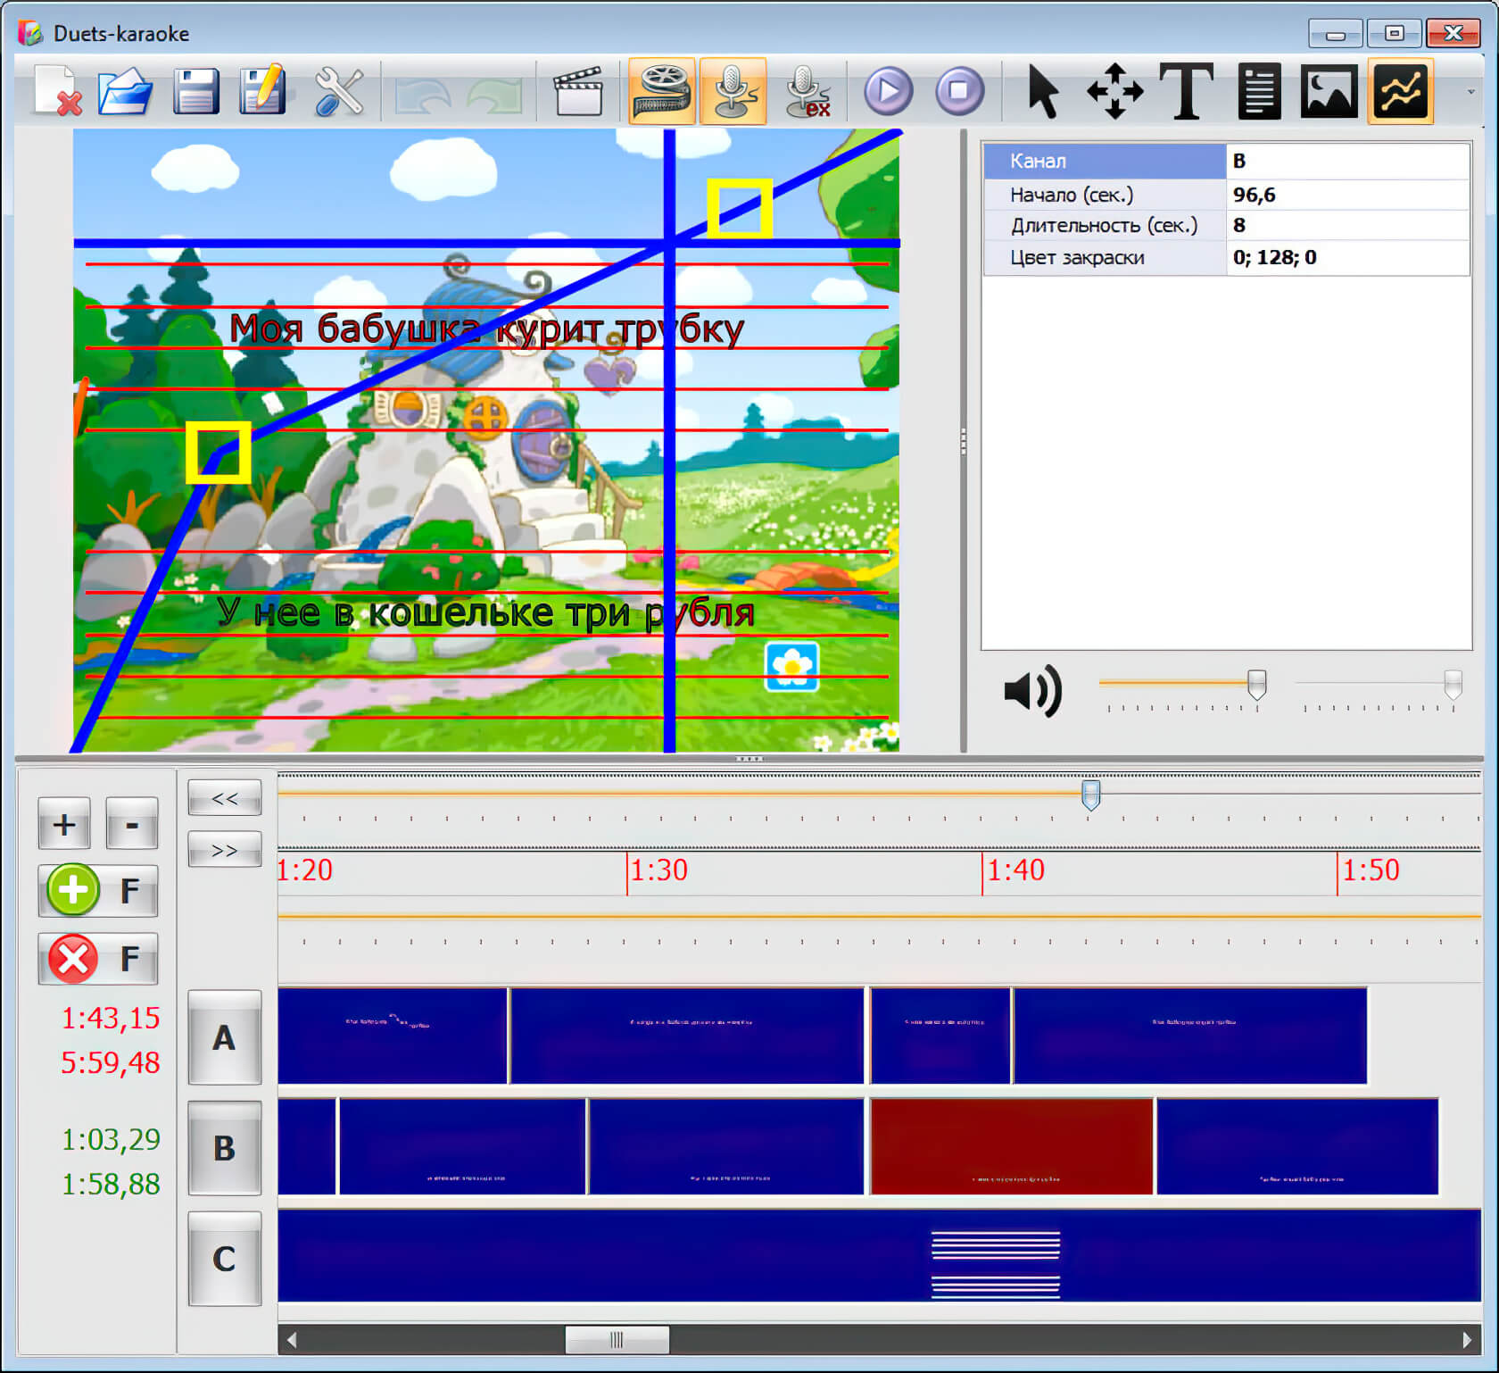
Task: Open settings with wrench and screwdriver icon
Action: tap(339, 91)
